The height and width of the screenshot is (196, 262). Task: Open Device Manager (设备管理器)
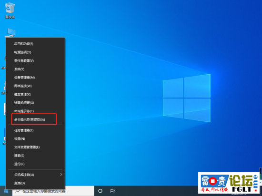click(35, 78)
